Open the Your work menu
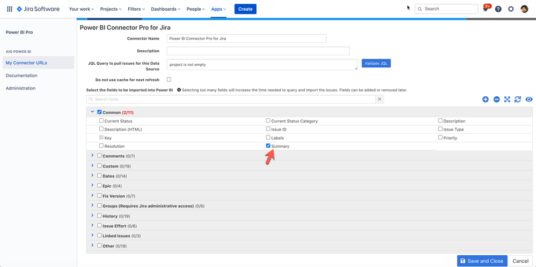Viewport: 536px width, 267px height. coord(82,9)
